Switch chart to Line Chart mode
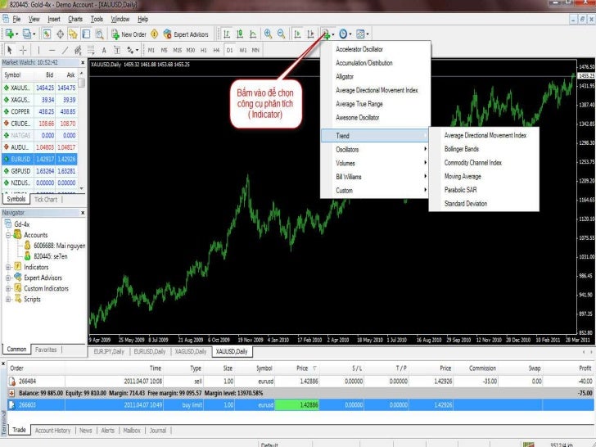The height and width of the screenshot is (447, 596). point(253,34)
